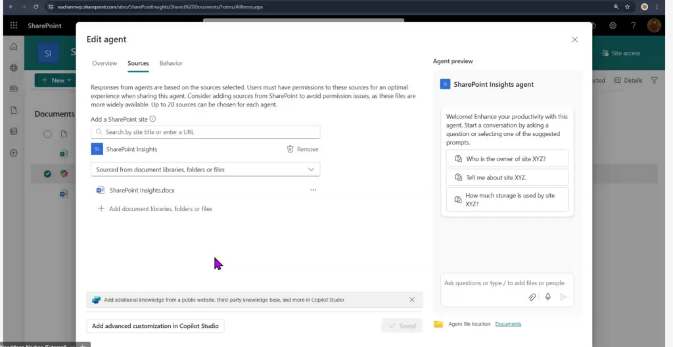673x347 pixels.
Task: Open the news icon in left rail
Action: pyautogui.click(x=14, y=89)
